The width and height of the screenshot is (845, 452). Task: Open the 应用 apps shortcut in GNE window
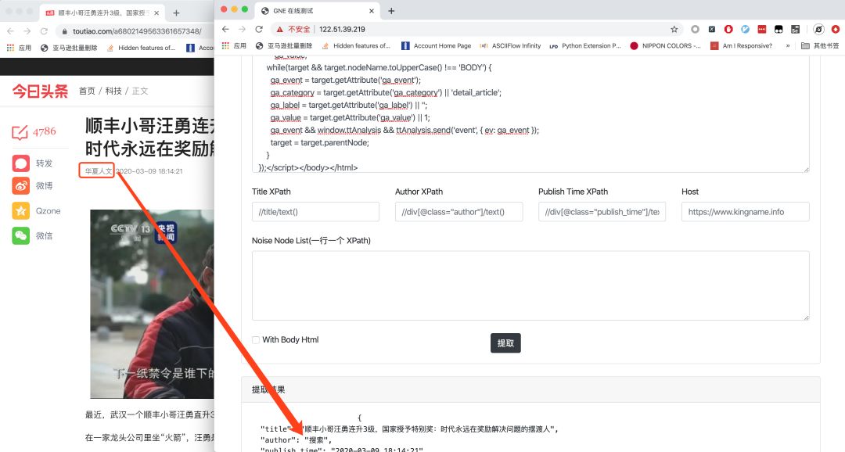pos(234,46)
